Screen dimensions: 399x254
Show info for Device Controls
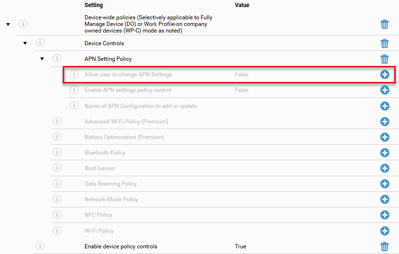coord(40,43)
